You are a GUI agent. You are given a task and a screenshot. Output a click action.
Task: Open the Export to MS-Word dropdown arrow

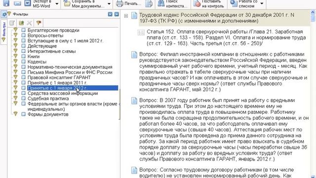[57, 3]
